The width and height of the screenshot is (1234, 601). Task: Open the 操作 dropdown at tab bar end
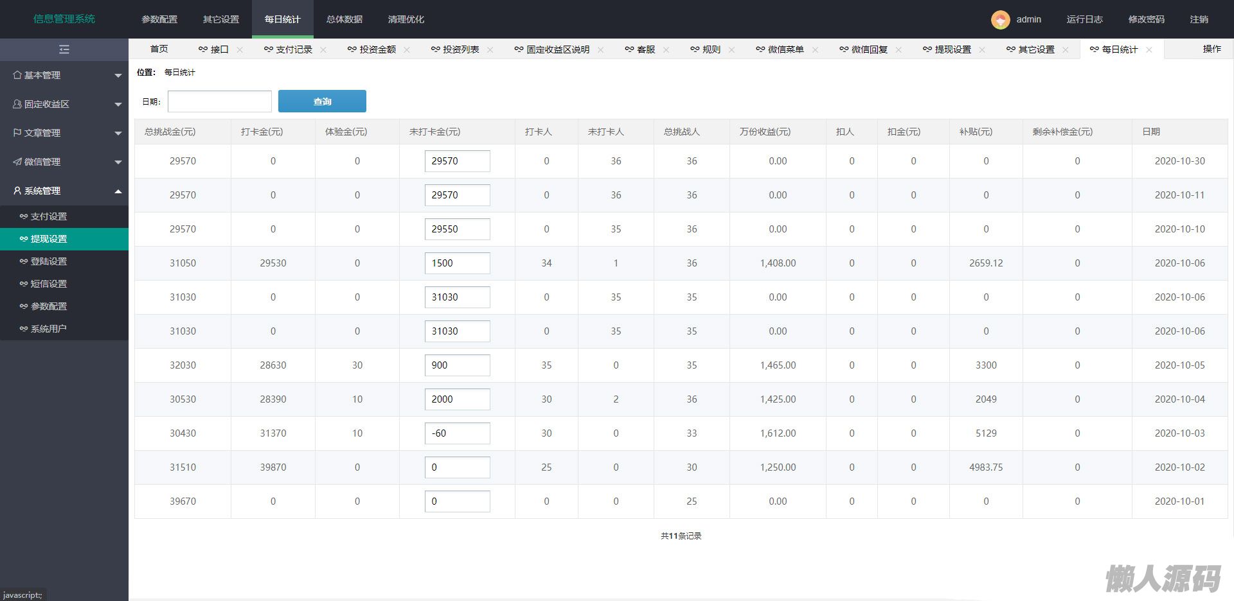pos(1212,49)
